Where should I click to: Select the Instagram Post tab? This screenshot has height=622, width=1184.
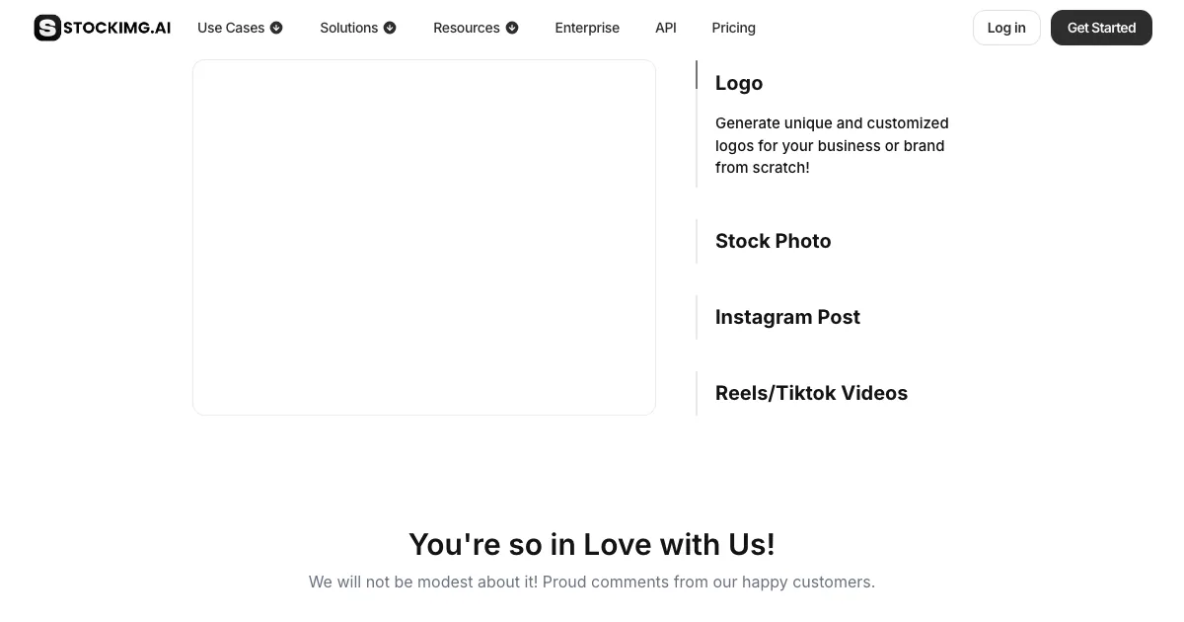pyautogui.click(x=787, y=317)
